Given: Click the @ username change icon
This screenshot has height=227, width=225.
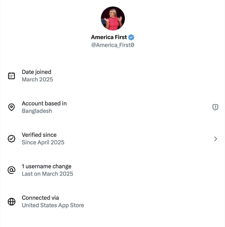Looking at the screenshot, I should 12,170.
